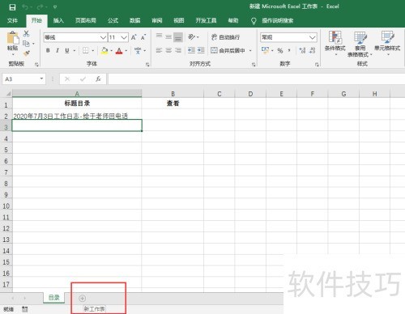Increase decimal places
The height and width of the screenshot is (314, 405).
(303, 50)
